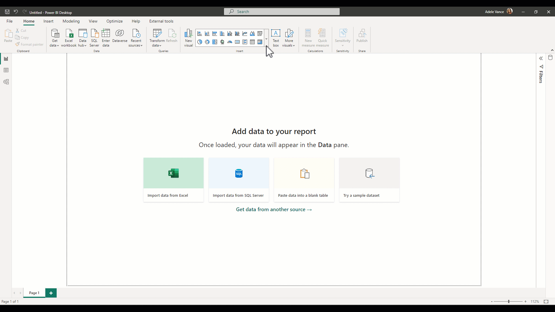Viewport: 555px width, 312px height.
Task: Expand the Filters pane chevrons
Action: pyautogui.click(x=541, y=58)
